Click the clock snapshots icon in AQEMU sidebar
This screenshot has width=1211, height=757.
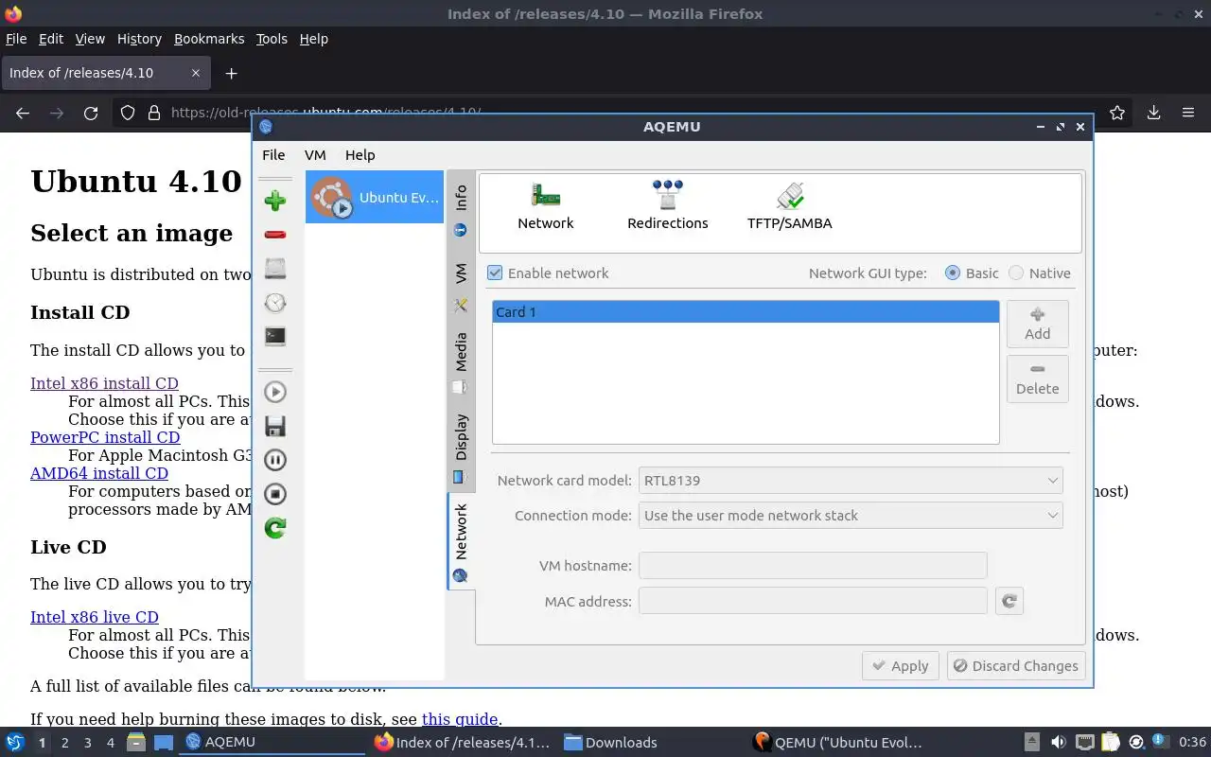(275, 303)
